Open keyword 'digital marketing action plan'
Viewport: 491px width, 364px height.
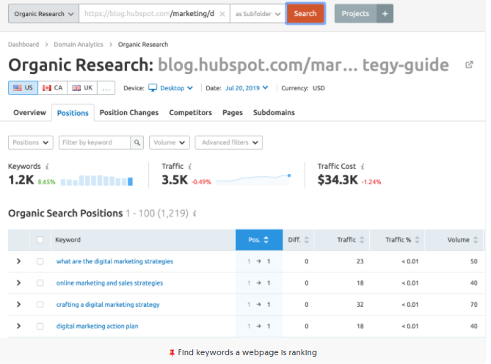(x=97, y=326)
